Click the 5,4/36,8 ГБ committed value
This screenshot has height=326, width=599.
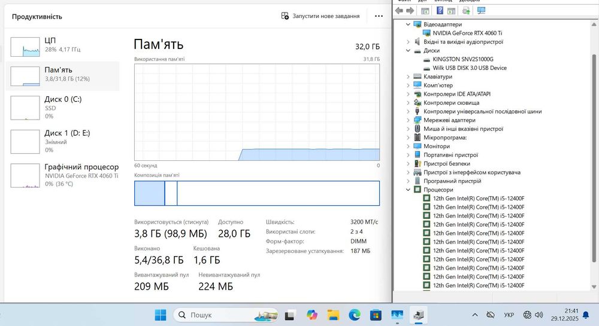pos(159,260)
